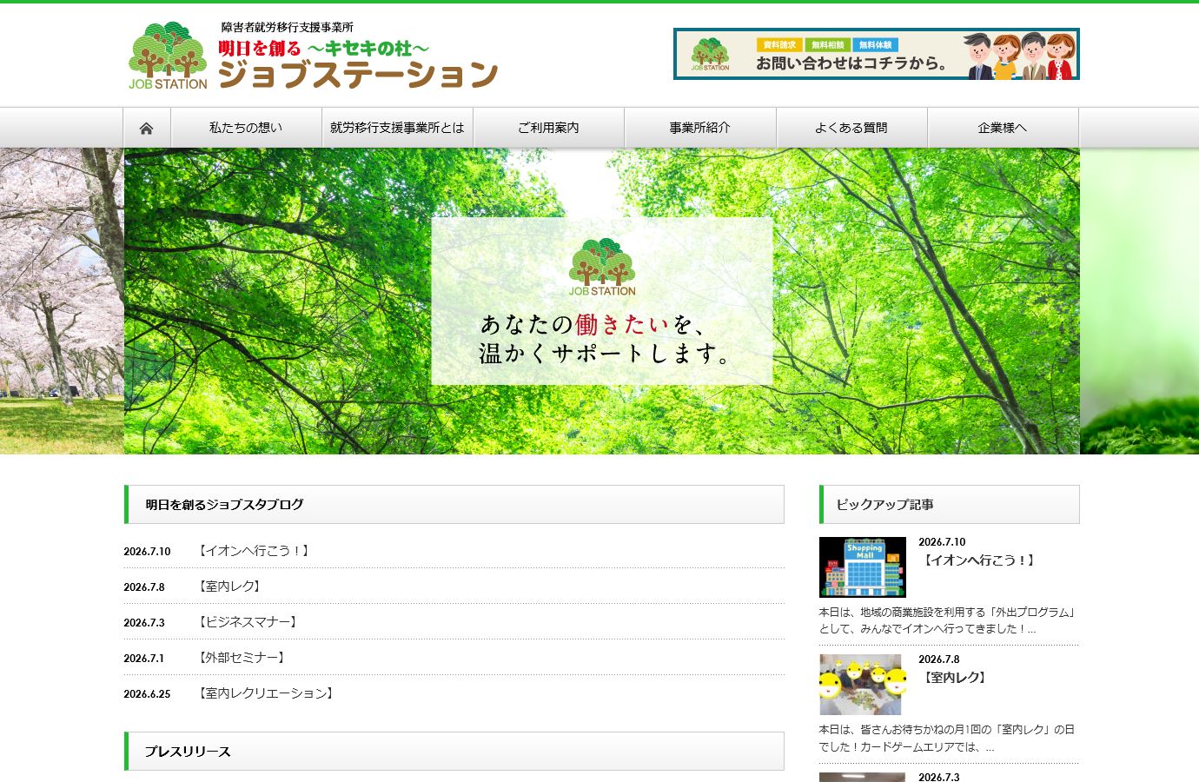Click the hero banner Job Station logo
This screenshot has height=782, width=1199.
[602, 268]
